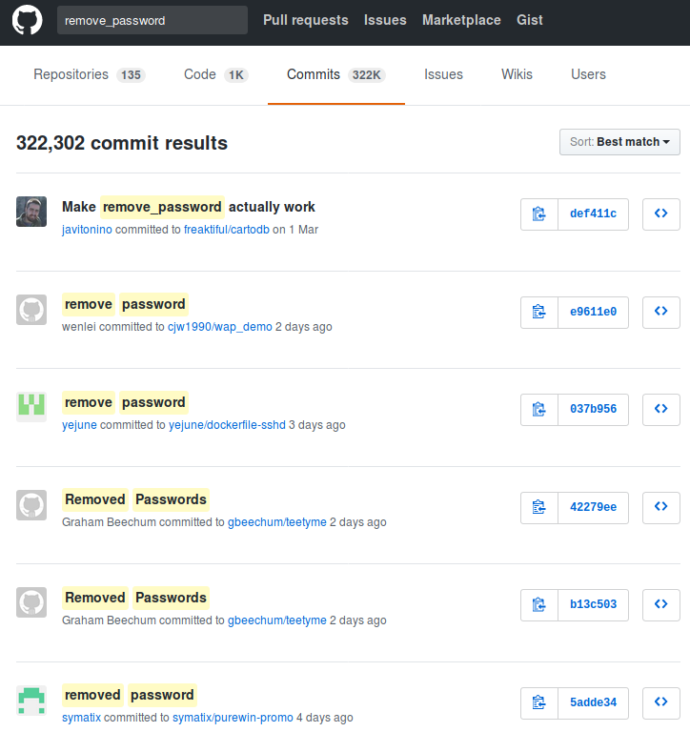690x732 pixels.
Task: Browse repository code at commit 037b956
Action: (660, 410)
